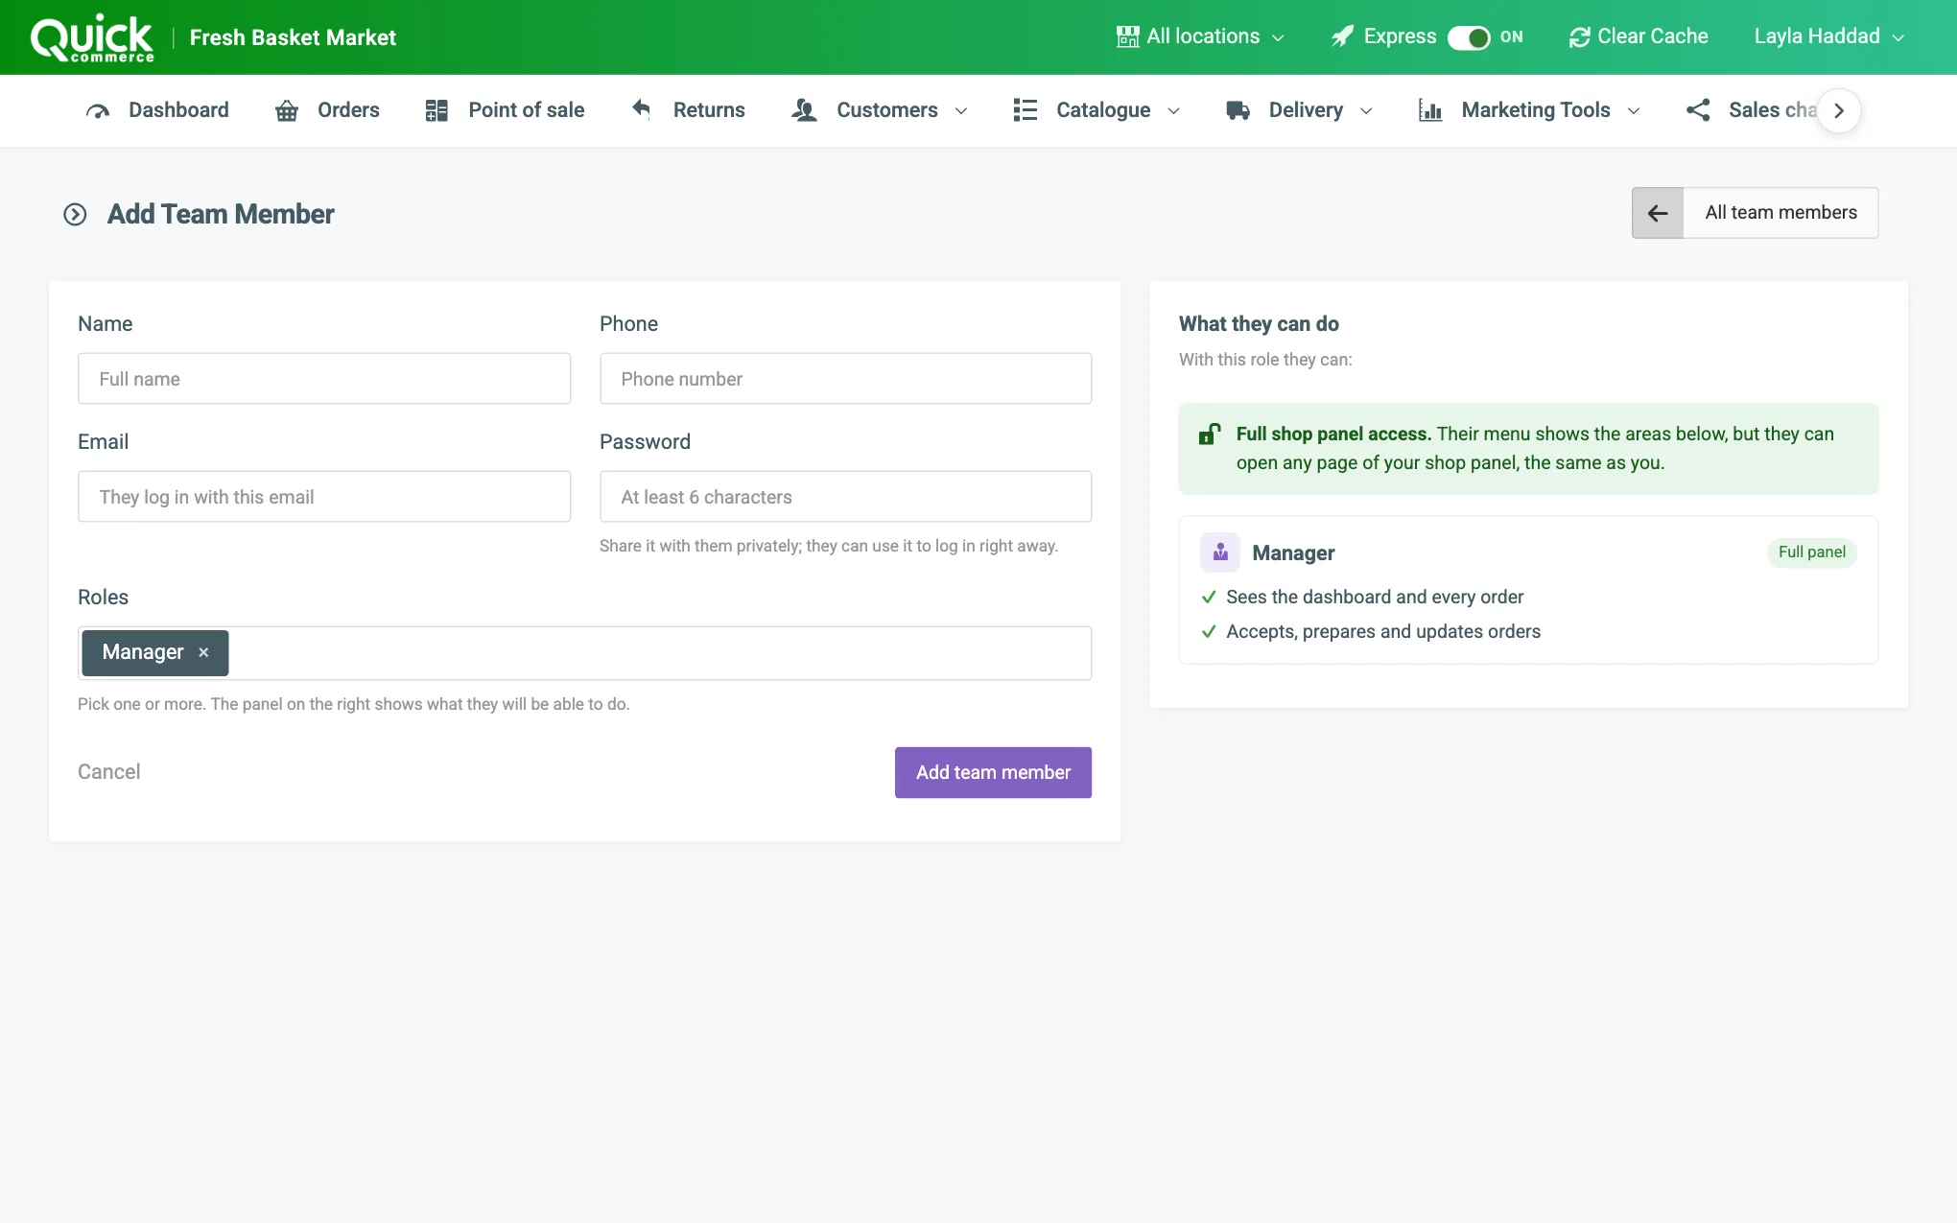This screenshot has height=1223, width=1957.
Task: Click the Dashboard gauge icon
Action: click(x=98, y=111)
